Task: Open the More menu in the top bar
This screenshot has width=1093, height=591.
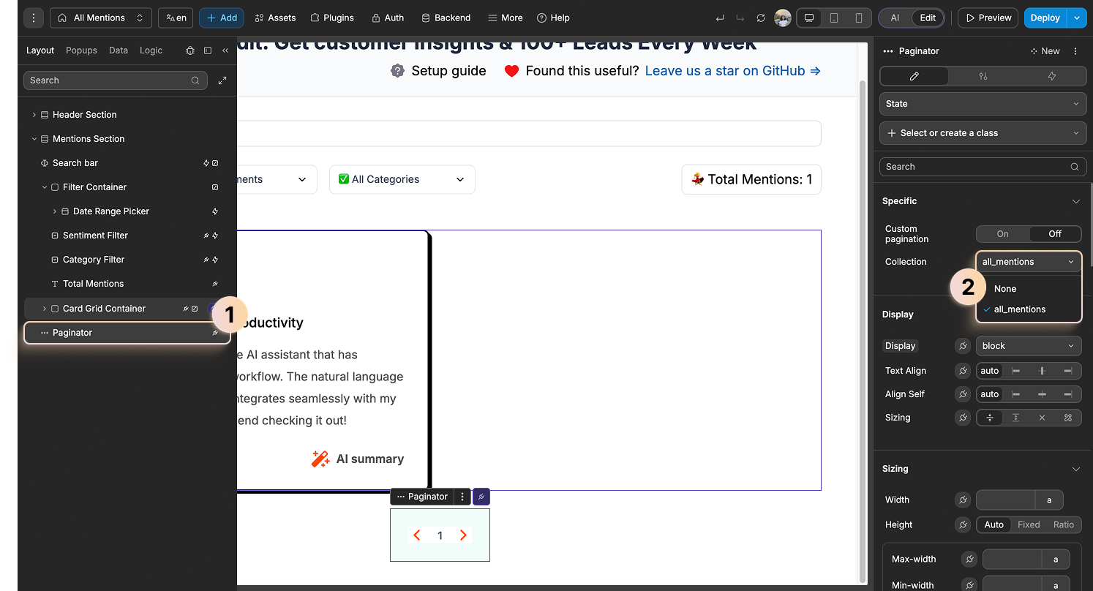Action: pos(505,17)
